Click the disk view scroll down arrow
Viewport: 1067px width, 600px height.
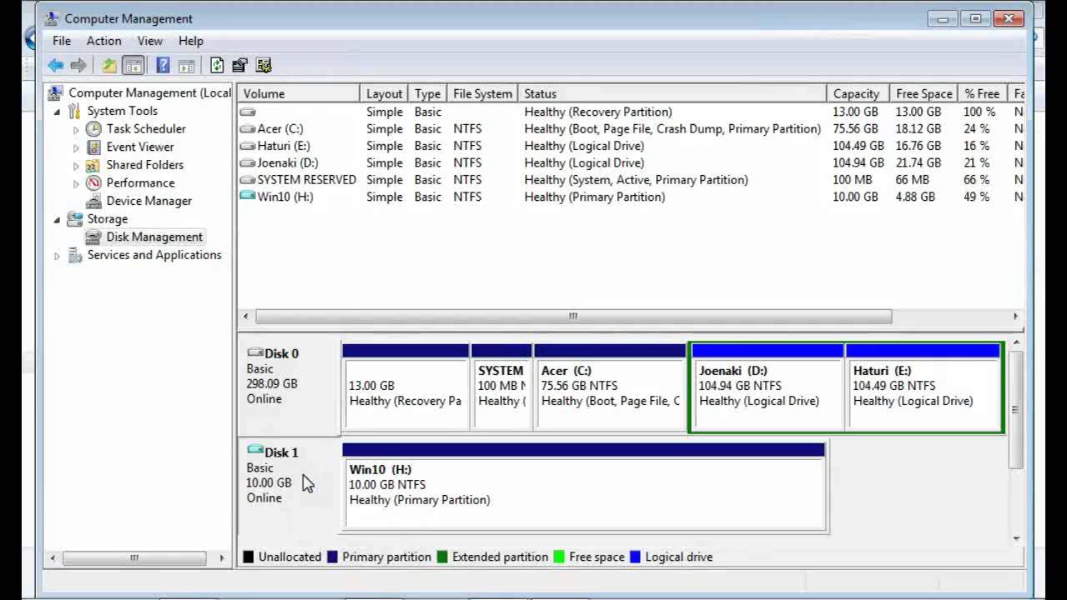tap(1016, 537)
